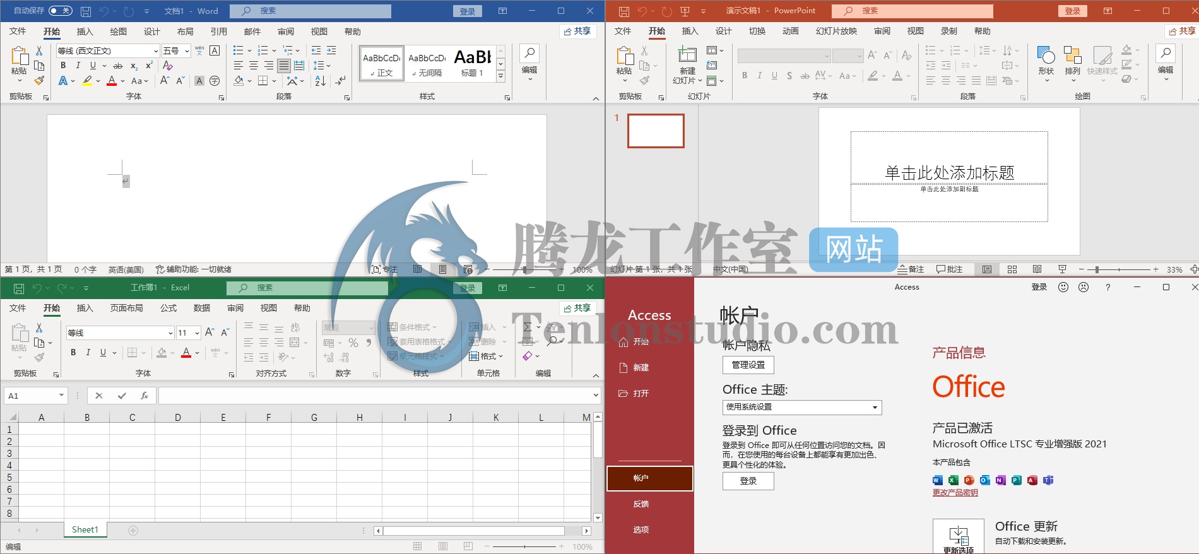Screen dimensions: 1199x554
Task: Click Percent style icon in Excel
Action: [x=353, y=343]
